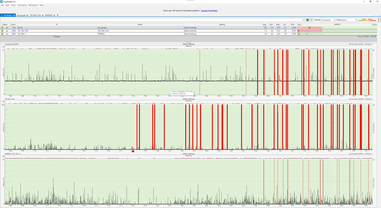381x208 pixels.
Task: Click the Enter target name or IP field
Action: click(152, 20)
